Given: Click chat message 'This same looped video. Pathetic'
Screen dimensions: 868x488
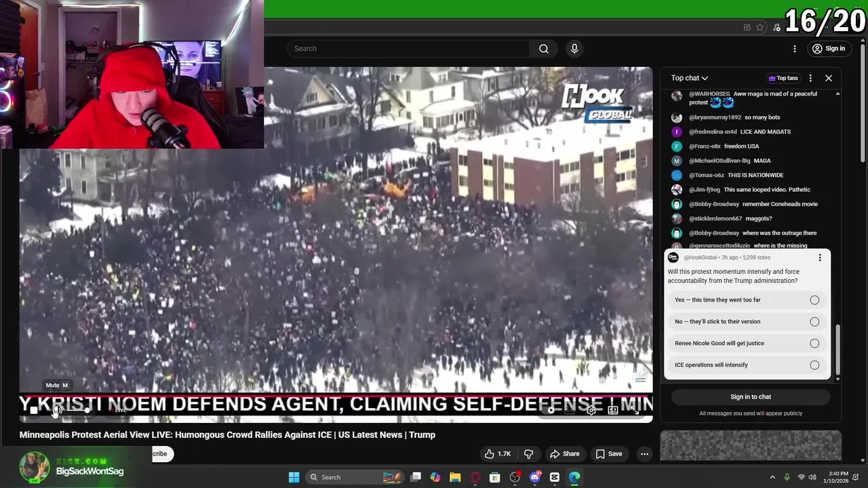Looking at the screenshot, I should [x=767, y=190].
